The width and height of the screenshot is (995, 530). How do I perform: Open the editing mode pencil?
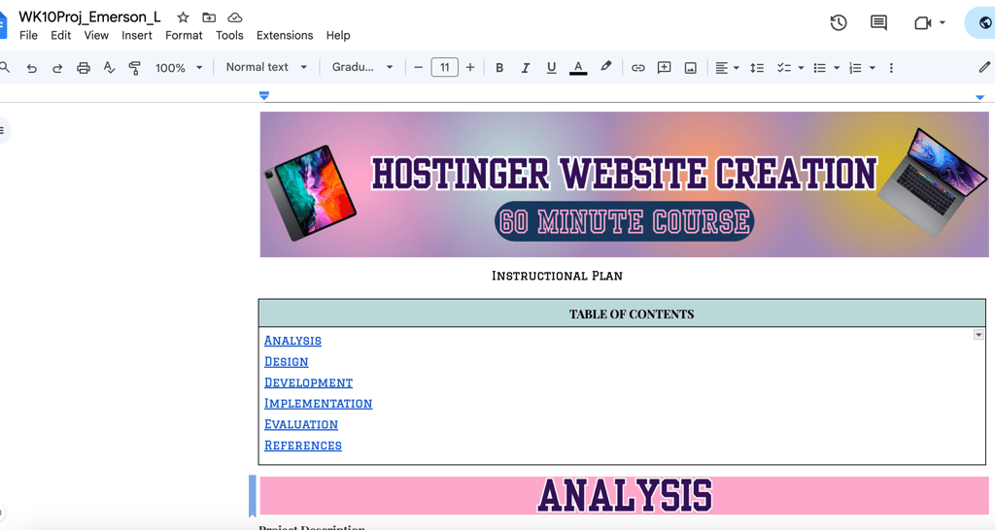click(984, 67)
